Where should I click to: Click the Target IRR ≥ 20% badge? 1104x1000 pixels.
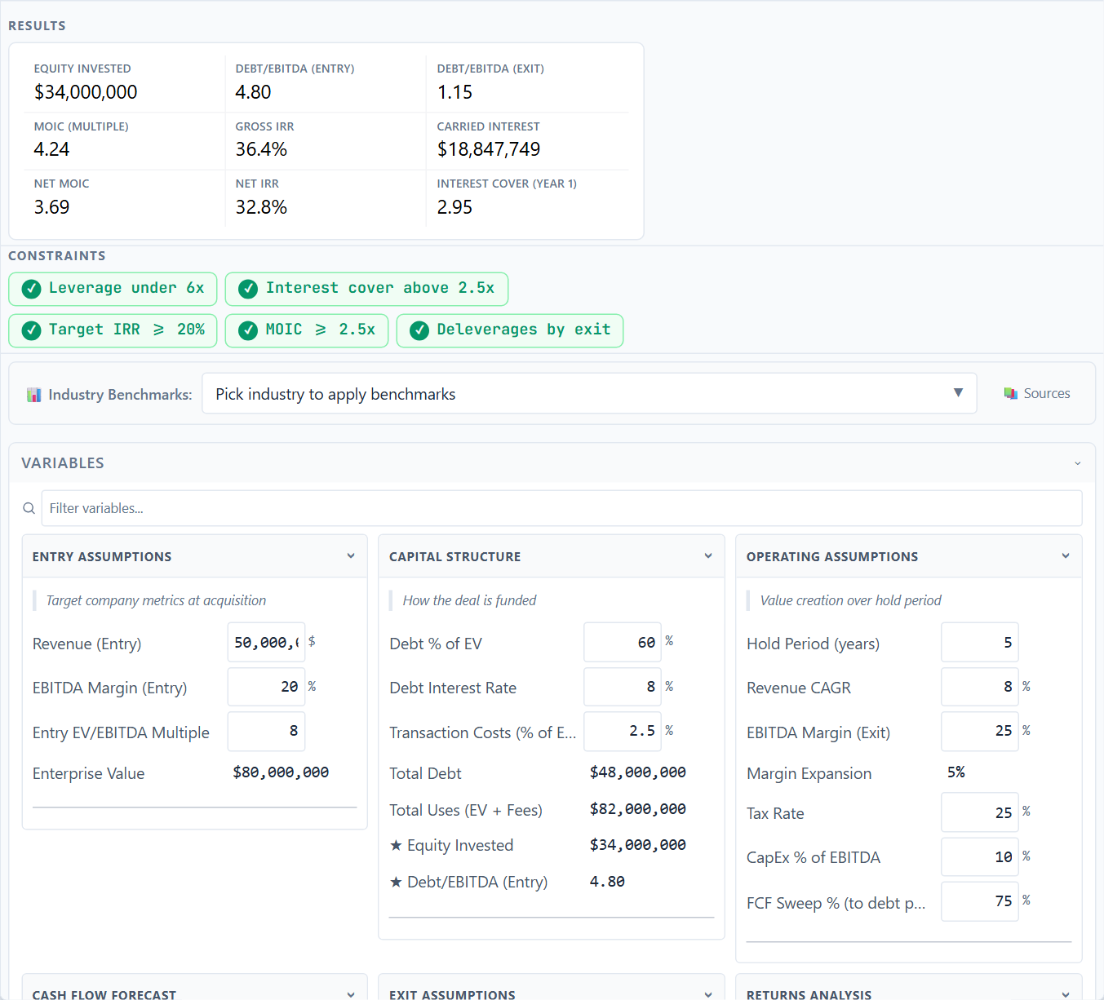[x=113, y=330]
